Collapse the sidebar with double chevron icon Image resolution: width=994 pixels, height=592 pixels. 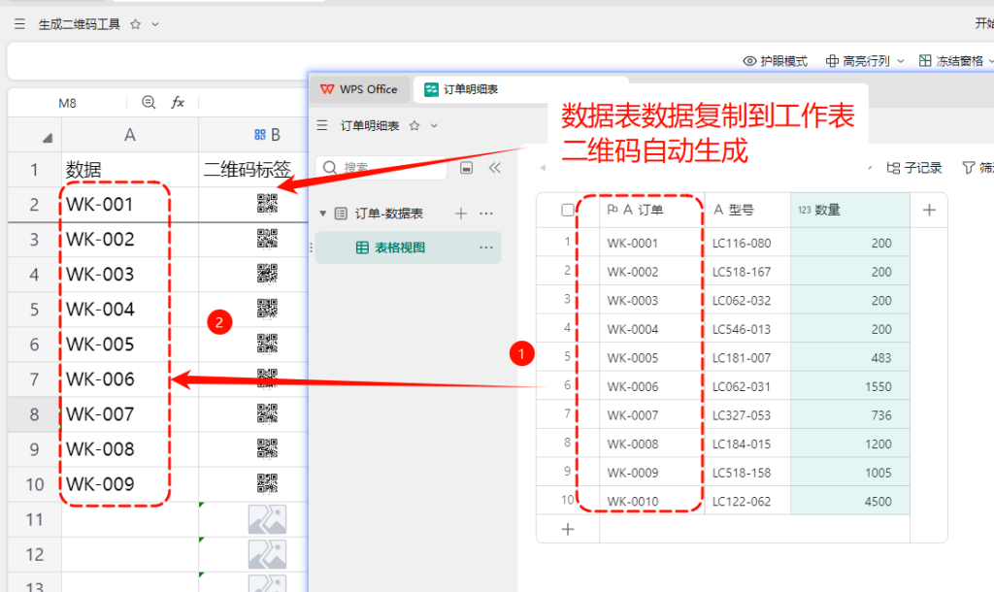[495, 168]
